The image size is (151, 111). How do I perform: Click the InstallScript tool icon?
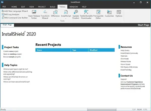66,12
